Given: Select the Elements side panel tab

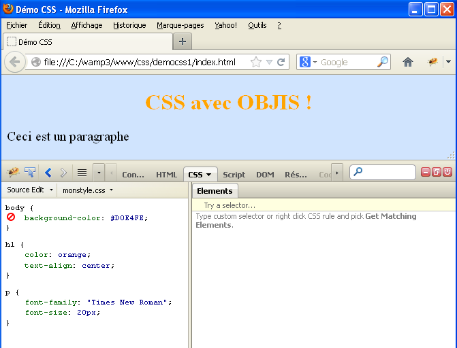Looking at the screenshot, I should pyautogui.click(x=215, y=191).
